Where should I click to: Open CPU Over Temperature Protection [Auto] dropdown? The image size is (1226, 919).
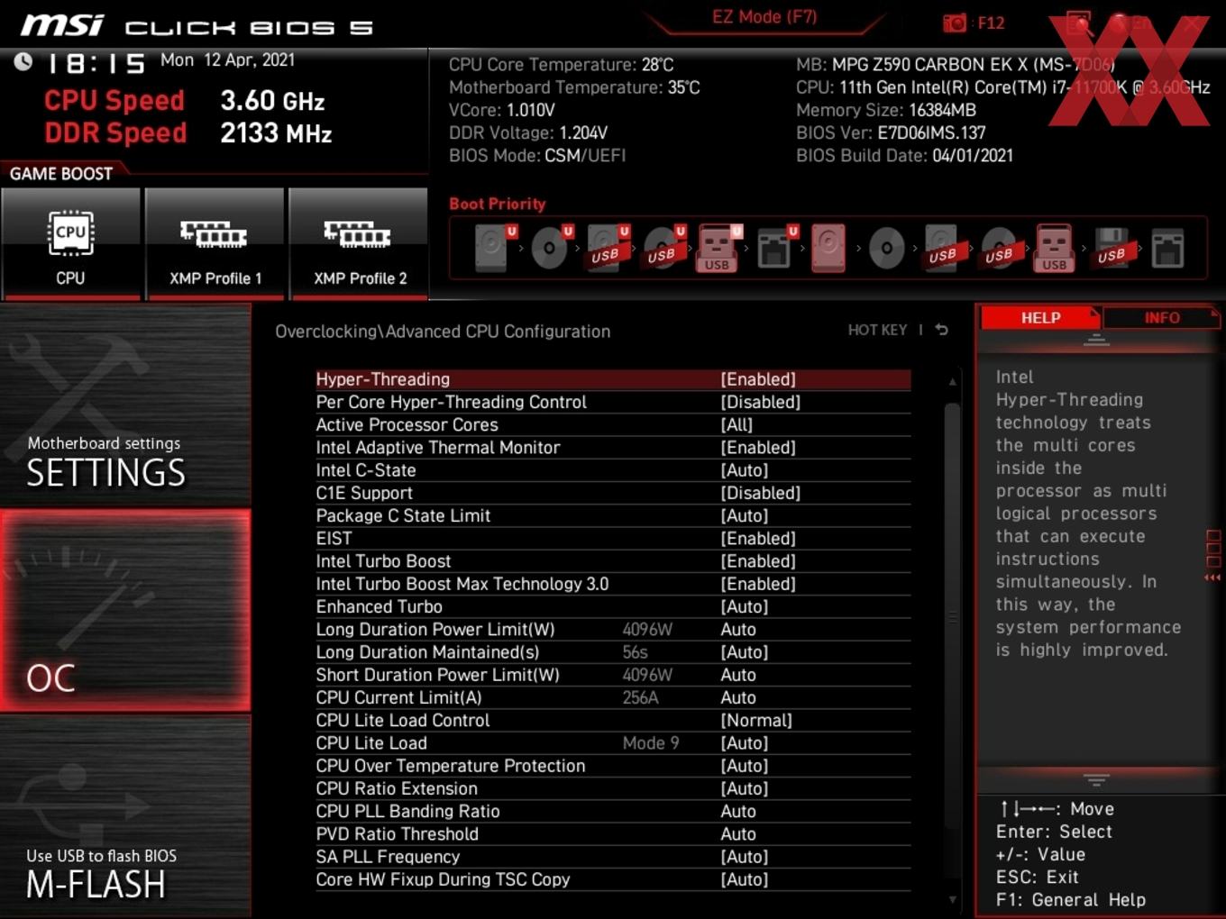click(745, 766)
